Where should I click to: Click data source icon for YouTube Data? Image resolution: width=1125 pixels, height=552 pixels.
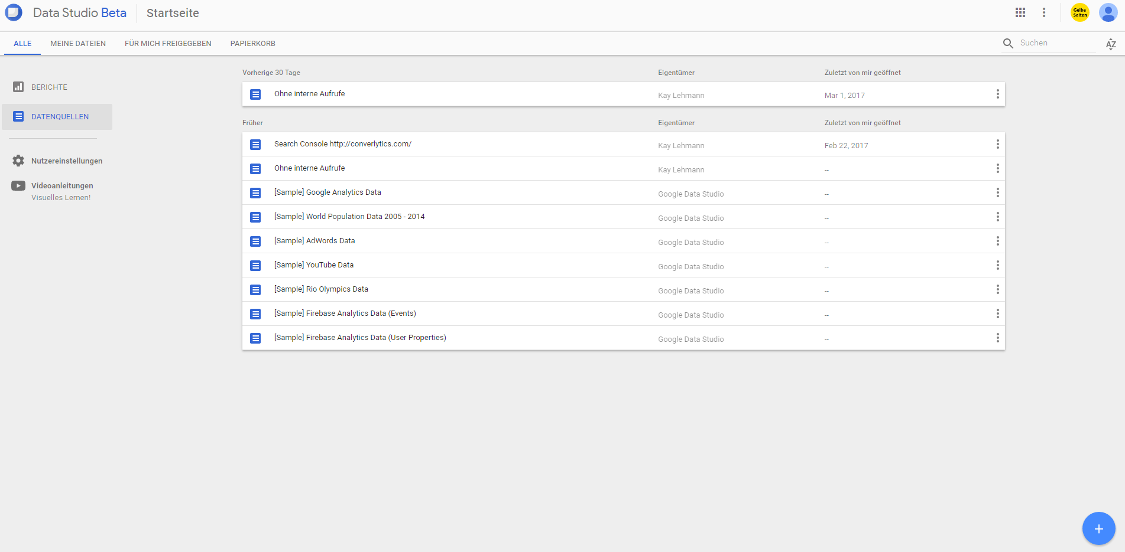[x=255, y=266]
